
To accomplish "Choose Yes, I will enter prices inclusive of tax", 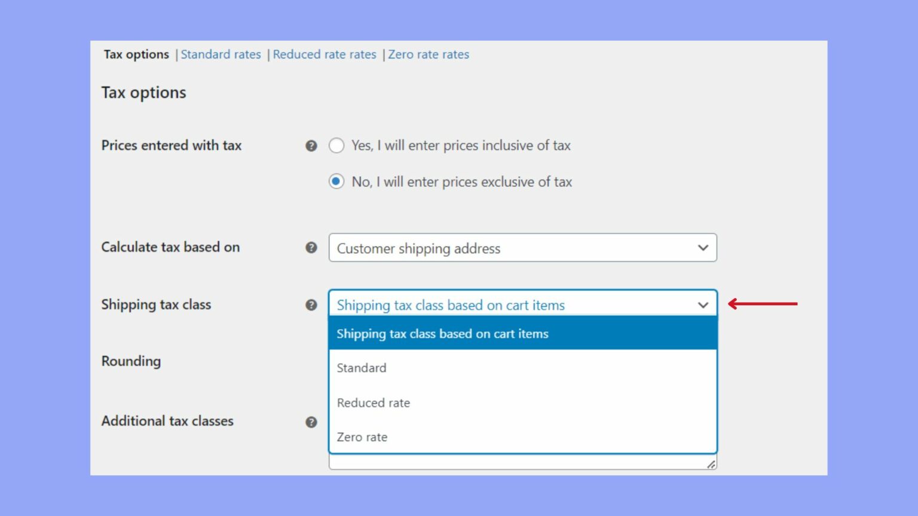I will [x=336, y=145].
